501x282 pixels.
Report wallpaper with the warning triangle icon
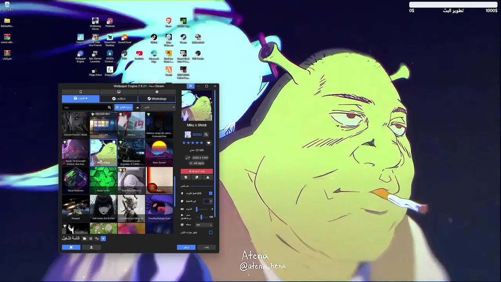point(208,177)
